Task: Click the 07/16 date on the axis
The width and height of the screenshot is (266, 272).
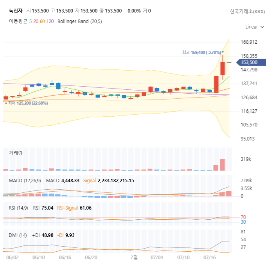Action: [x=210, y=258]
